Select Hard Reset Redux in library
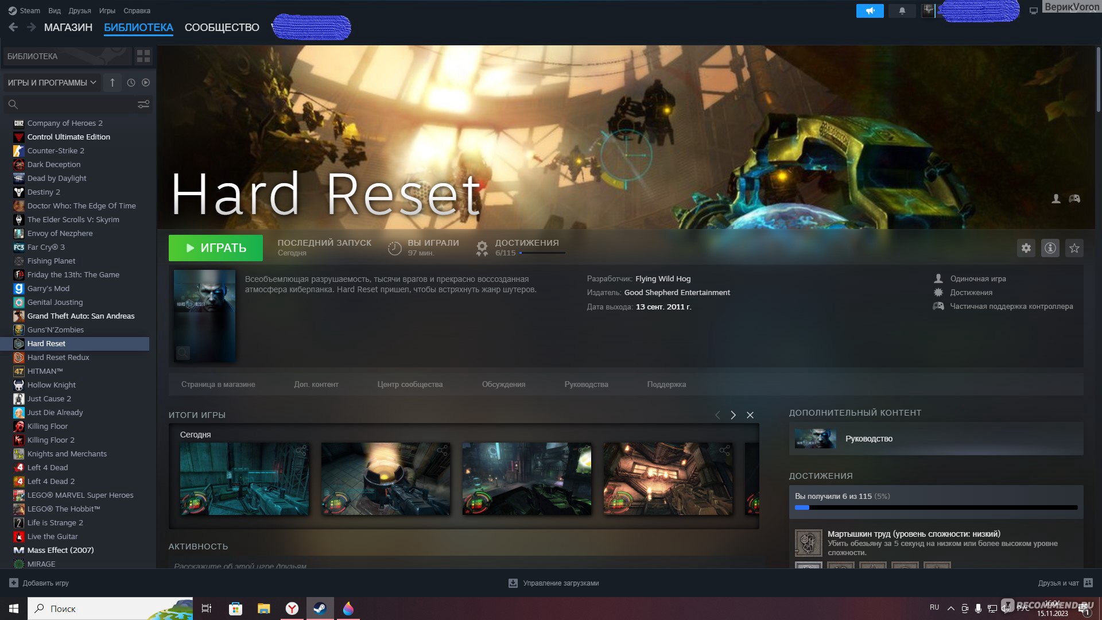This screenshot has height=620, width=1102. 58,358
